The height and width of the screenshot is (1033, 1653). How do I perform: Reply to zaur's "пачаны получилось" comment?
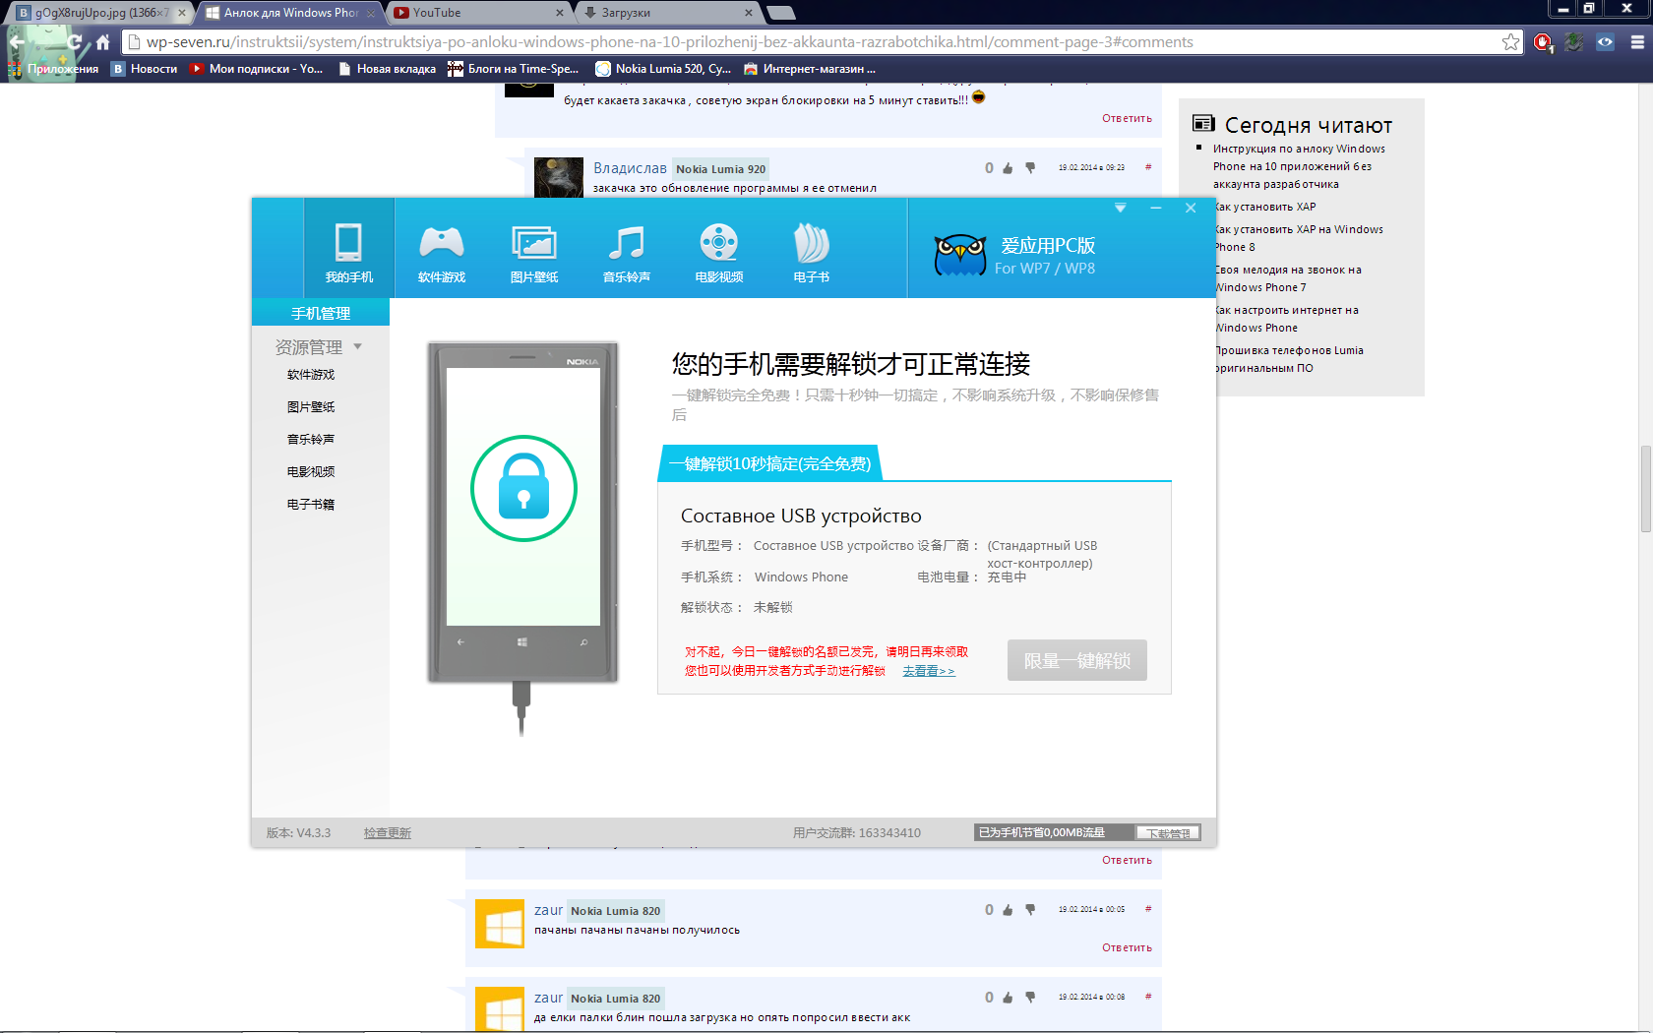pyautogui.click(x=1127, y=947)
